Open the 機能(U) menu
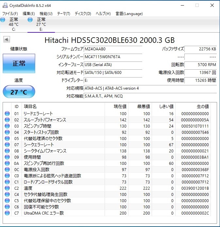 [x=46, y=14]
